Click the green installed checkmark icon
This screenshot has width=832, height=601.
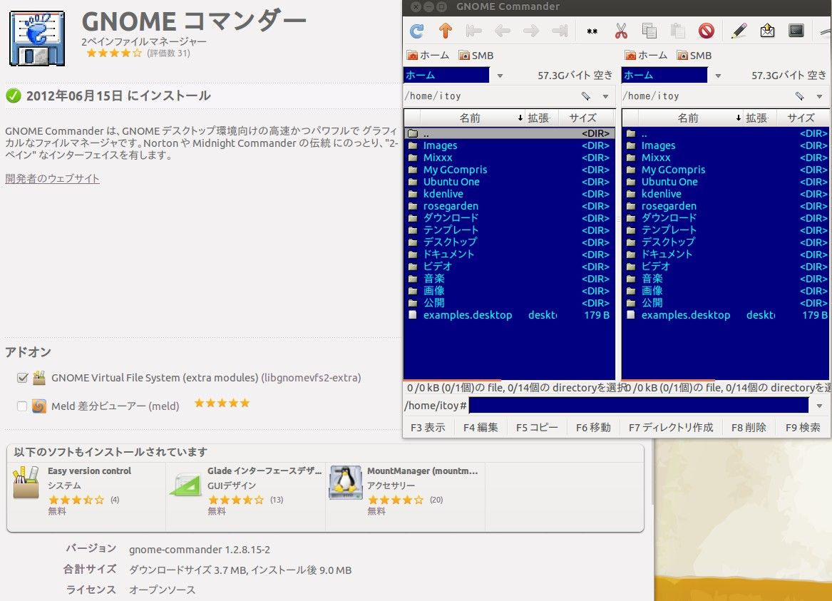pyautogui.click(x=14, y=96)
